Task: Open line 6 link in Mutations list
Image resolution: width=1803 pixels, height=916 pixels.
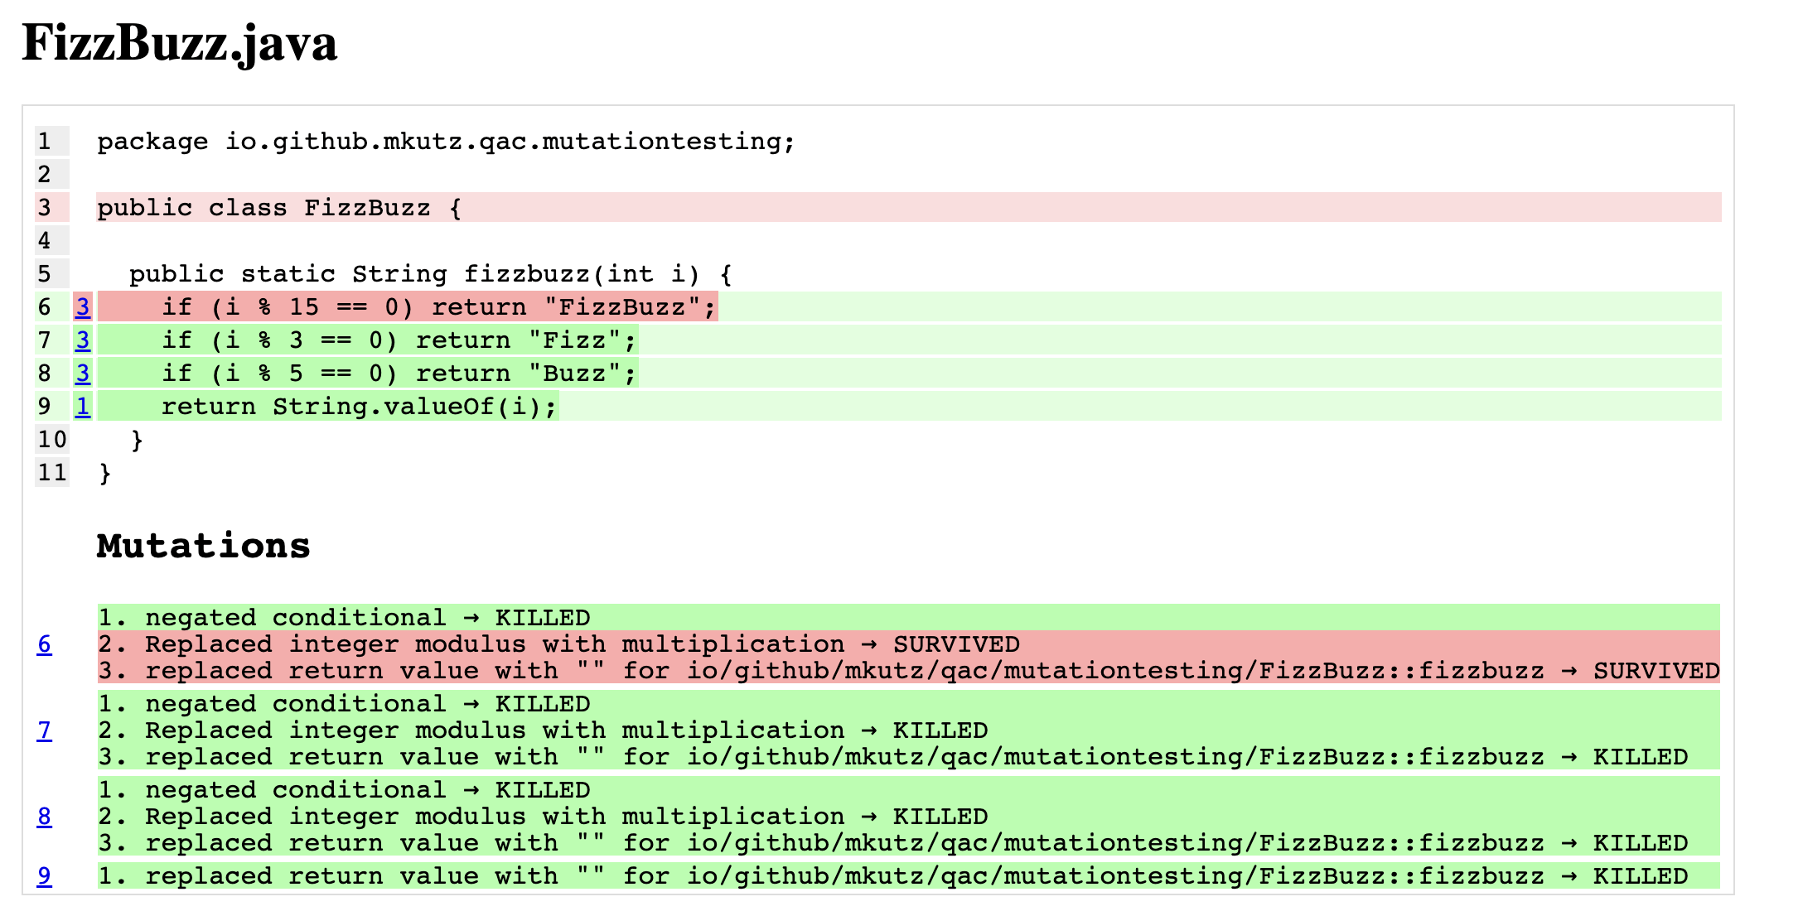Action: point(44,644)
